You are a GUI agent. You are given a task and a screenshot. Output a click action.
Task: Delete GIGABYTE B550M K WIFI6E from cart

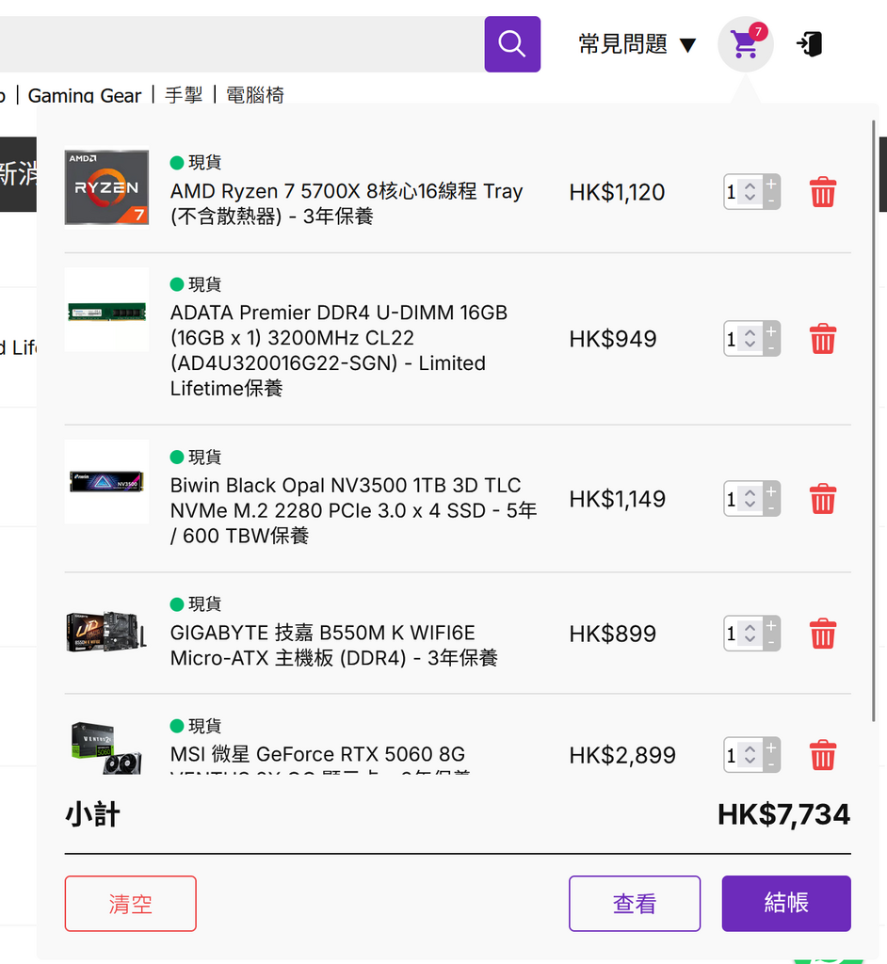coord(822,634)
